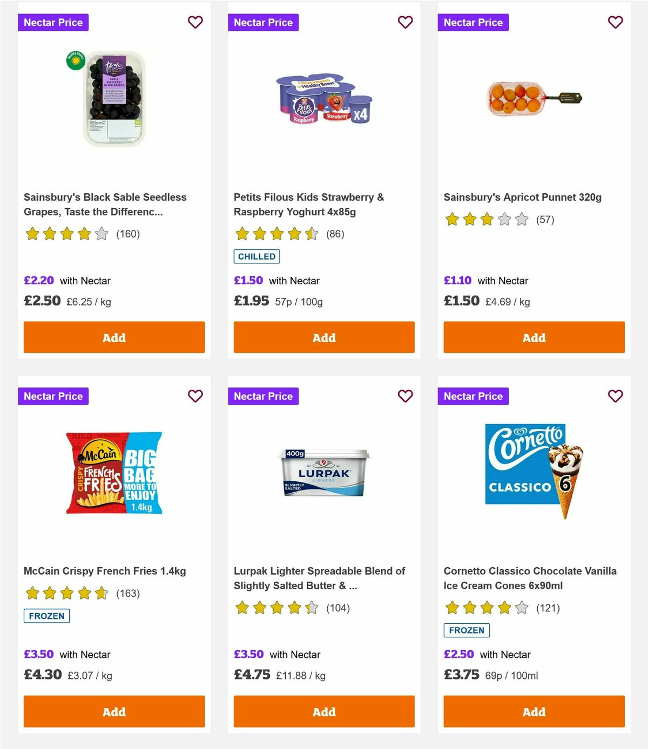Image resolution: width=648 pixels, height=749 pixels.
Task: Toggle the wishlist heart on McCain French Fries
Action: click(195, 396)
